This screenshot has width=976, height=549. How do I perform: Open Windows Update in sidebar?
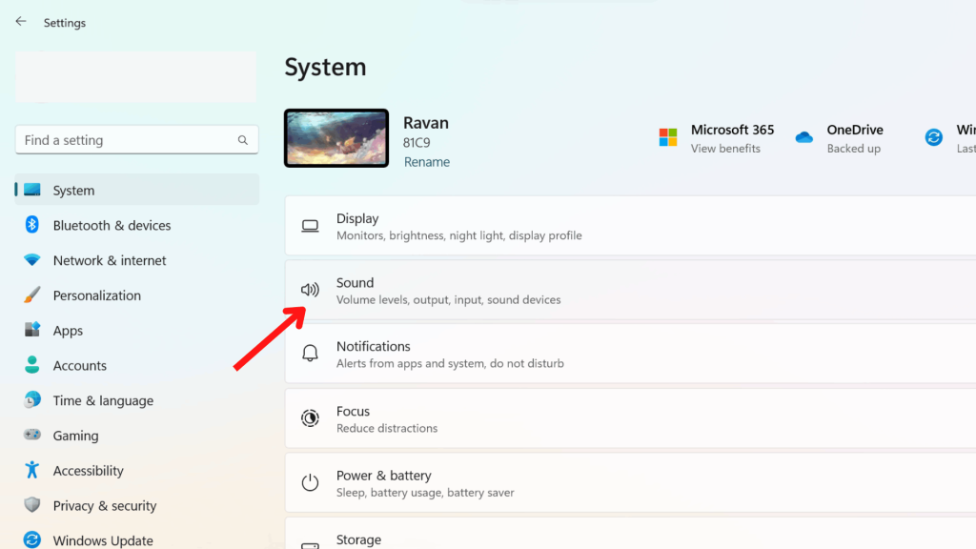pyautogui.click(x=137, y=539)
